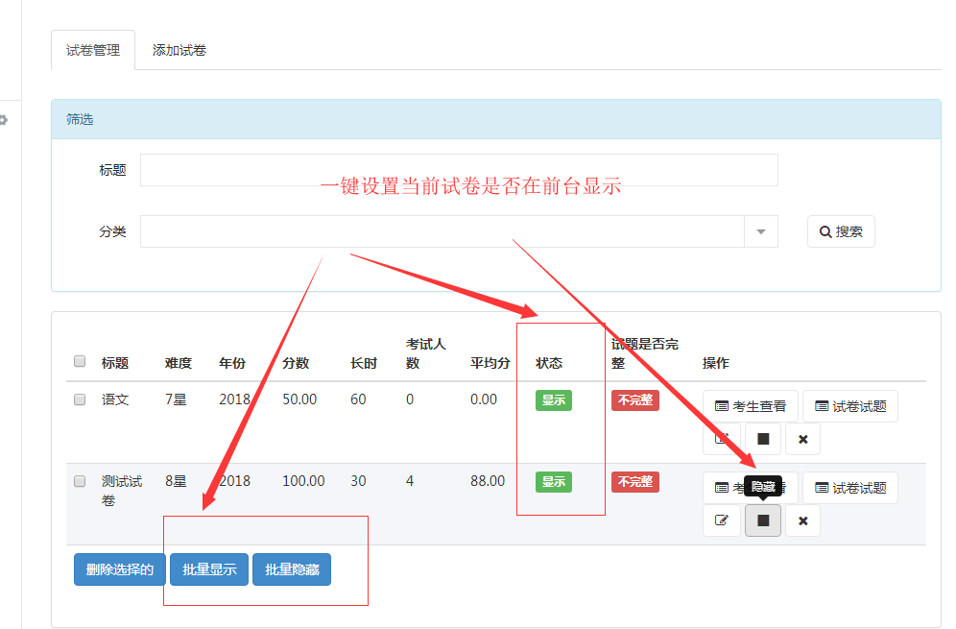
Task: Tick the select-all checkbox in the table header
Action: 80,361
